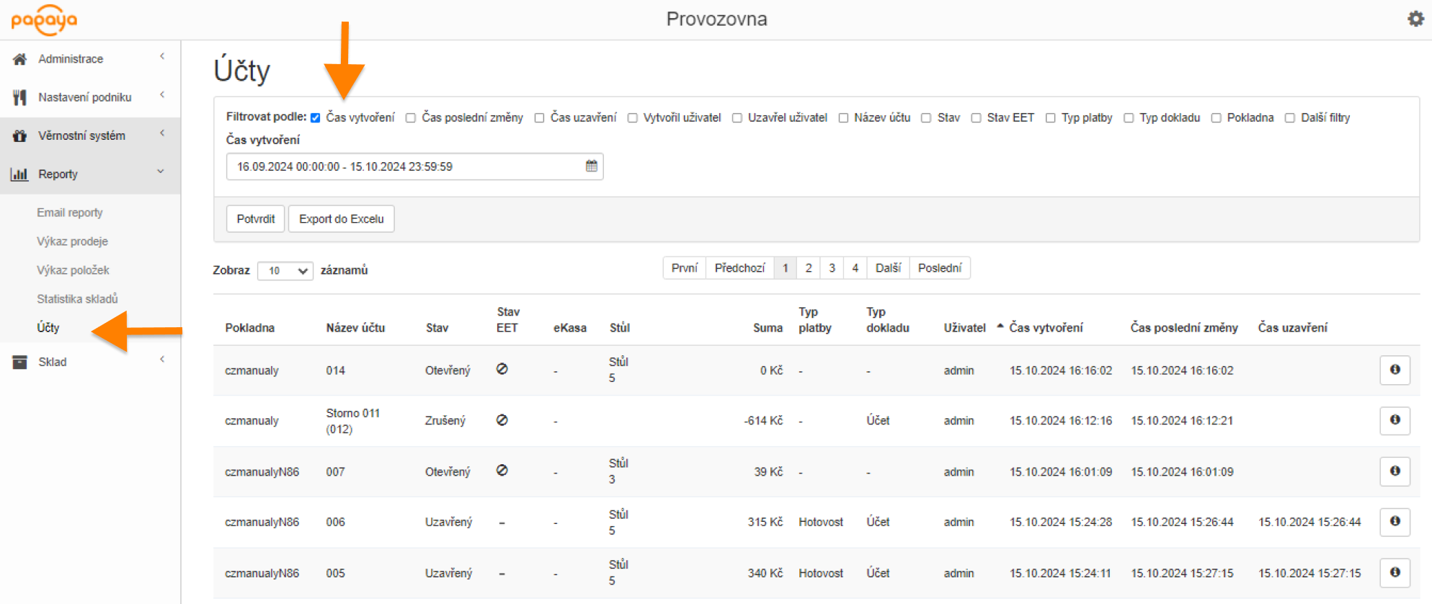Select Statistika skladů in sidebar
This screenshot has width=1432, height=604.
[77, 299]
